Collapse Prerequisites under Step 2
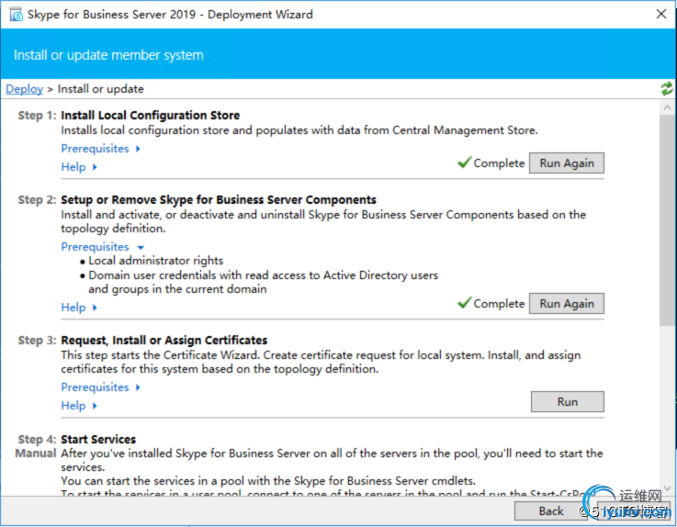This screenshot has width=677, height=527. pyautogui.click(x=102, y=247)
